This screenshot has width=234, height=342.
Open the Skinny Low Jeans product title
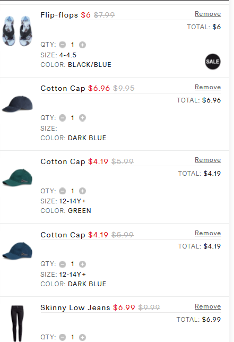click(75, 307)
